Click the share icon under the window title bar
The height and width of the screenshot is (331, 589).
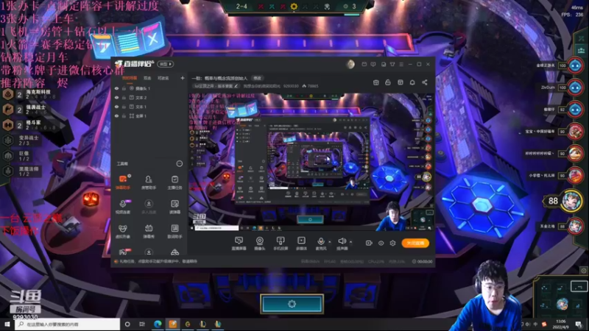point(425,82)
